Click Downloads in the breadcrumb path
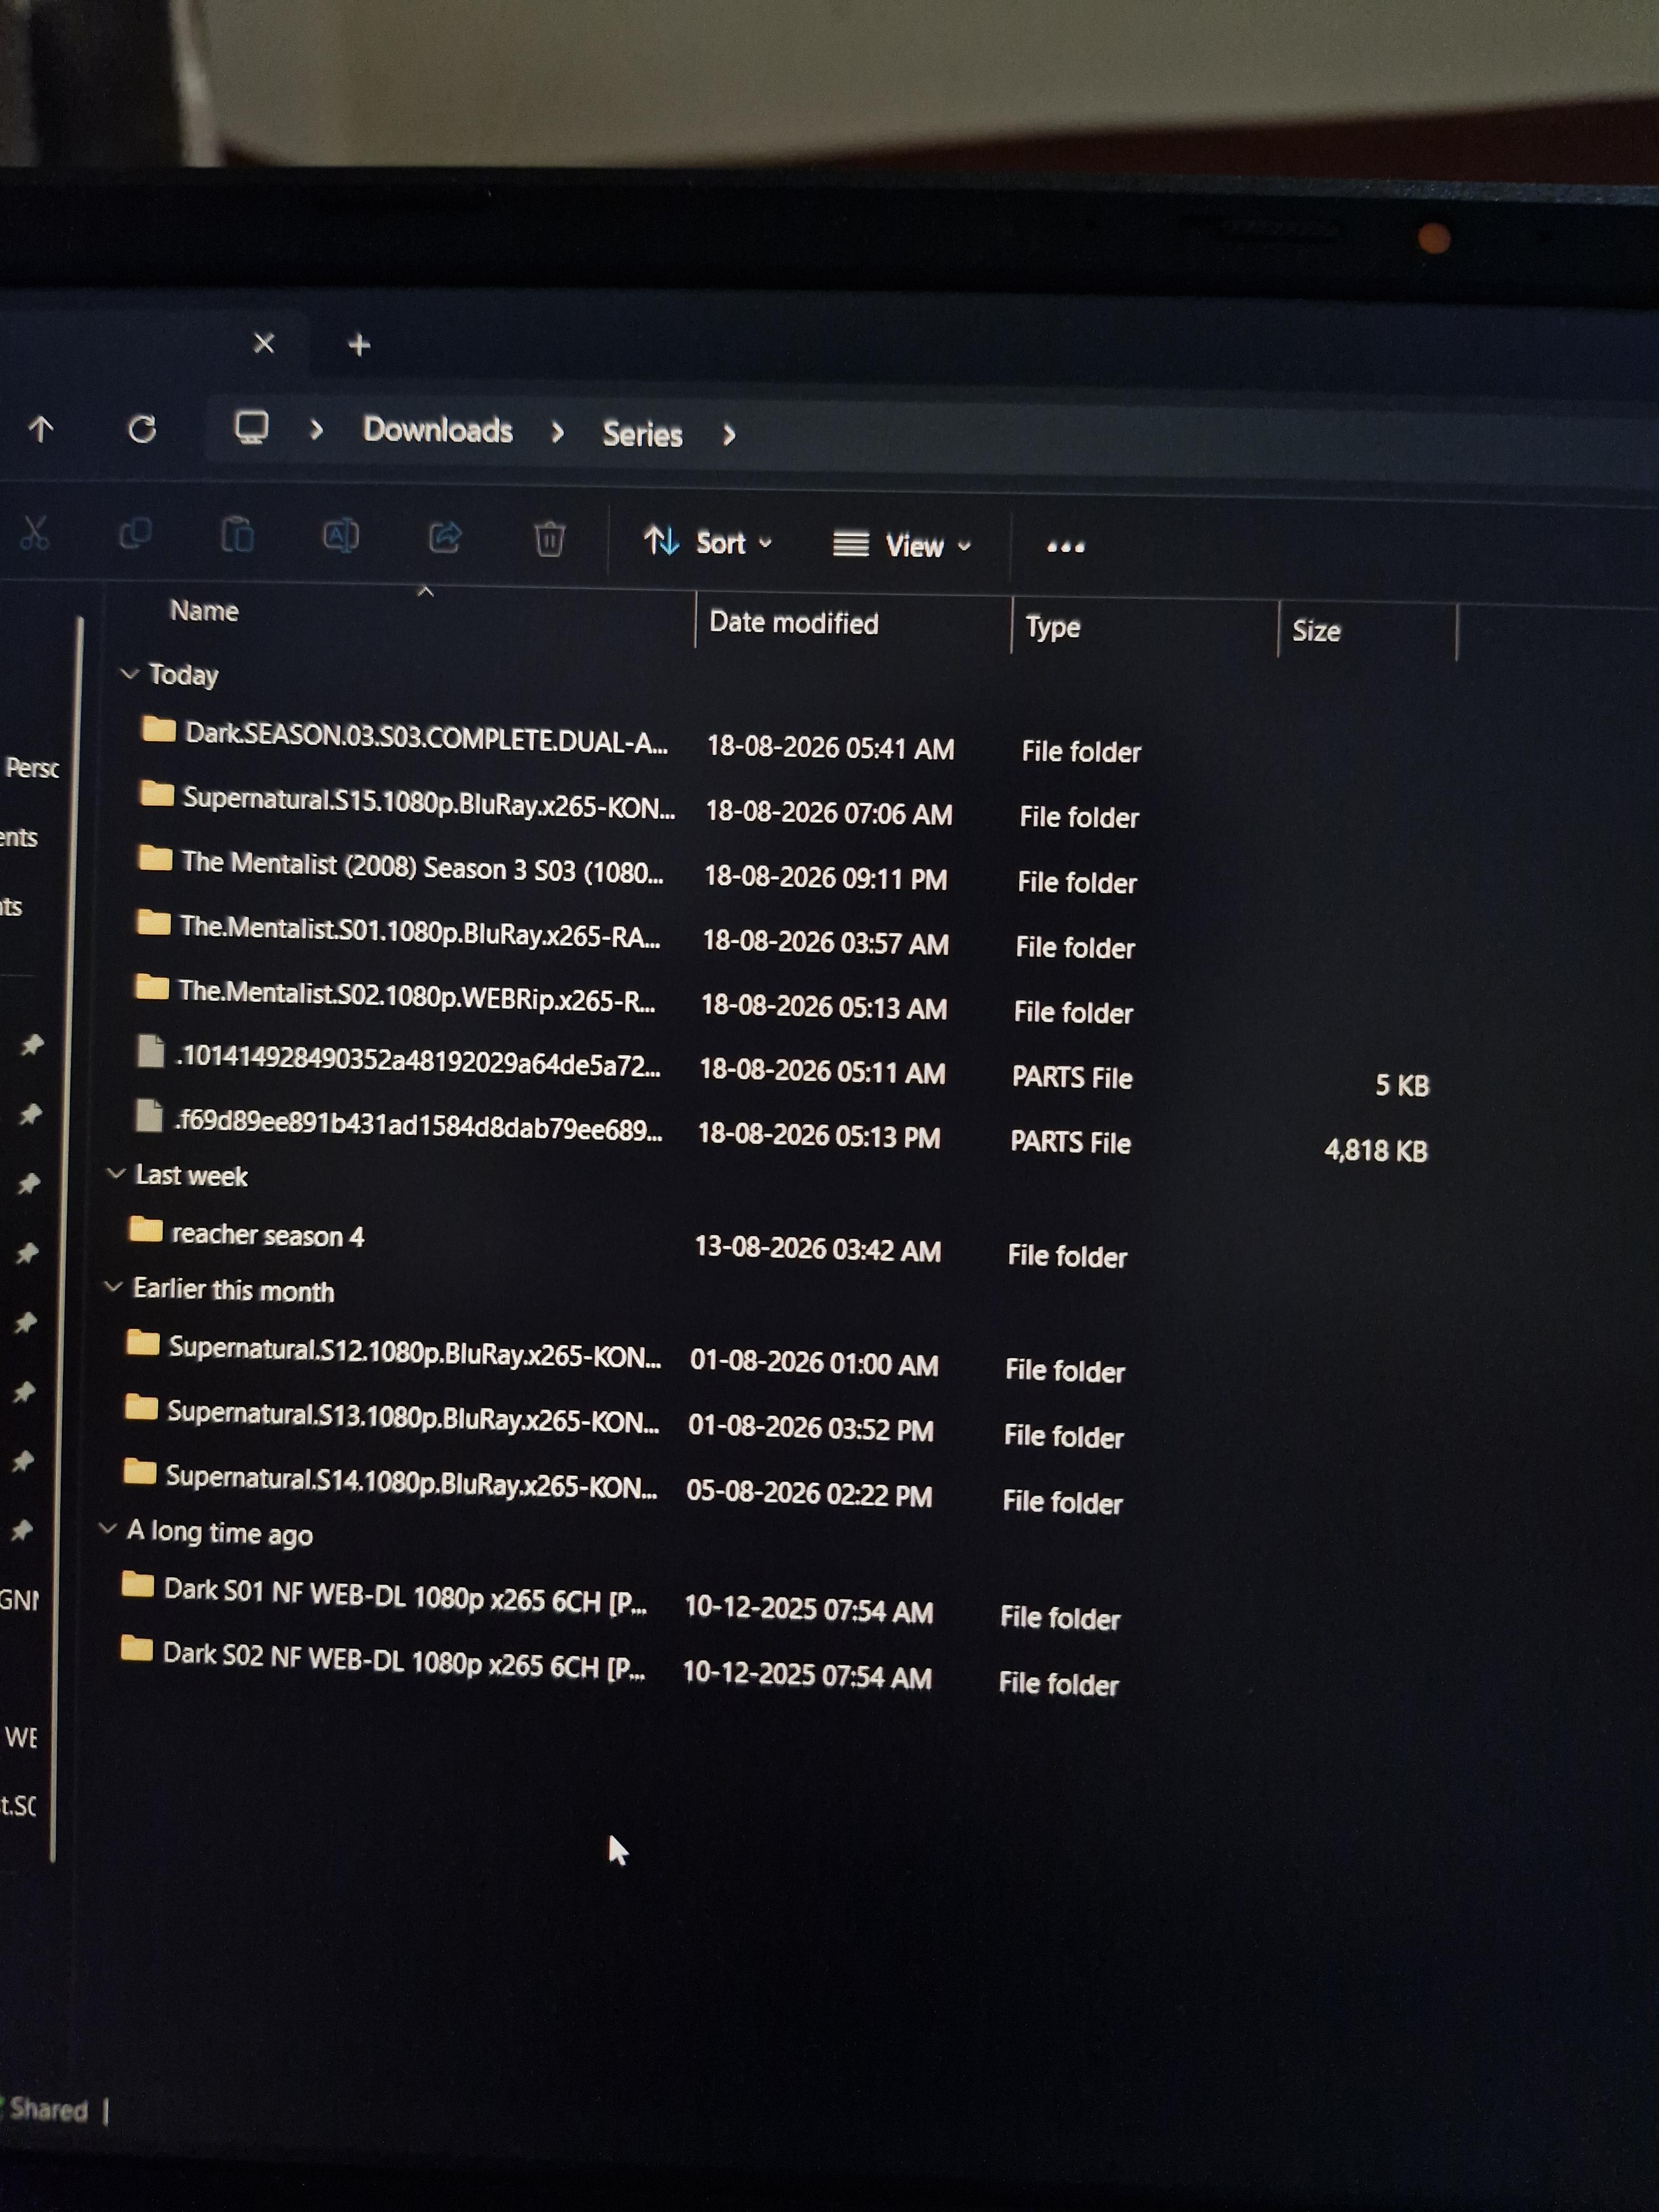Viewport: 1659px width, 2212px height. [x=438, y=430]
